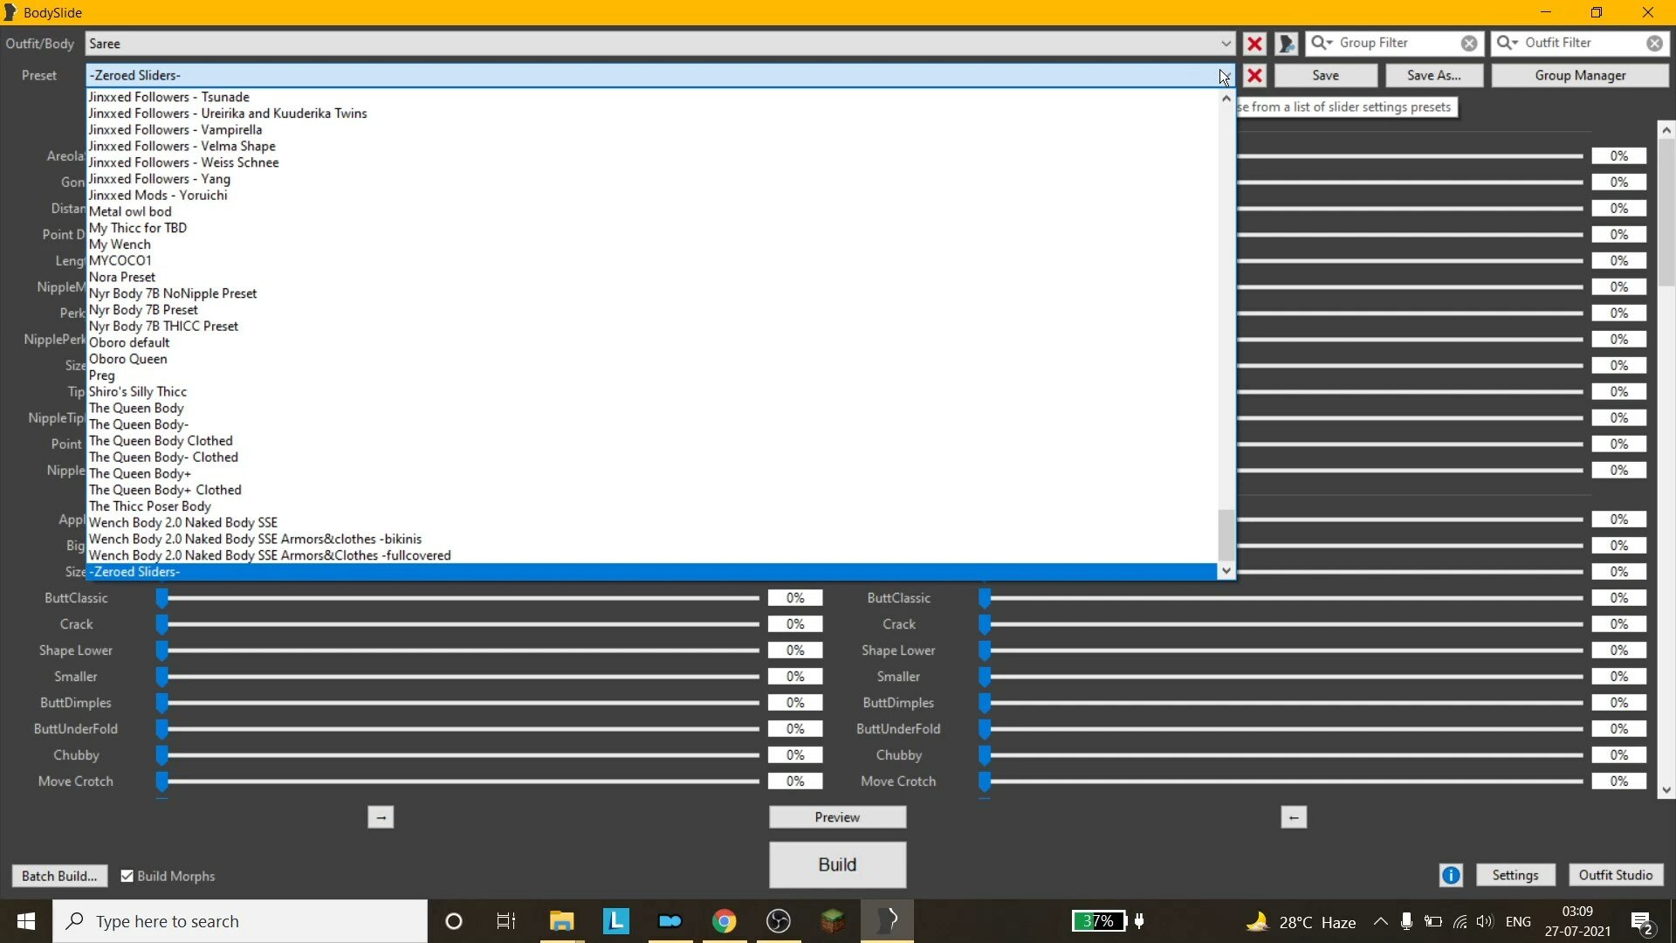Open Wi-Fi network settings in the tray

coord(1460,921)
